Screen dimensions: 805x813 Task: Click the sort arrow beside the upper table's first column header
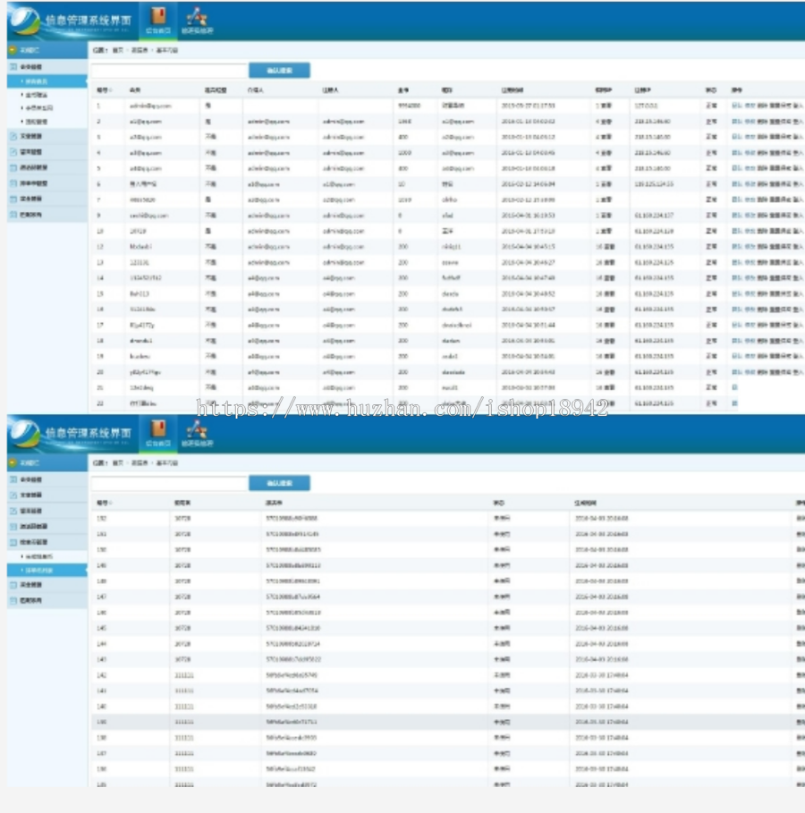pyautogui.click(x=111, y=90)
